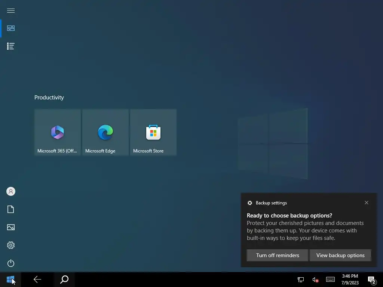Switch to Pinned tiles view
The width and height of the screenshot is (383, 287).
pos(11,28)
